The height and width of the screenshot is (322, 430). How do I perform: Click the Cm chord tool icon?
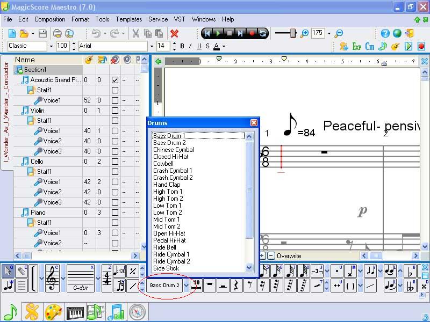click(370, 46)
